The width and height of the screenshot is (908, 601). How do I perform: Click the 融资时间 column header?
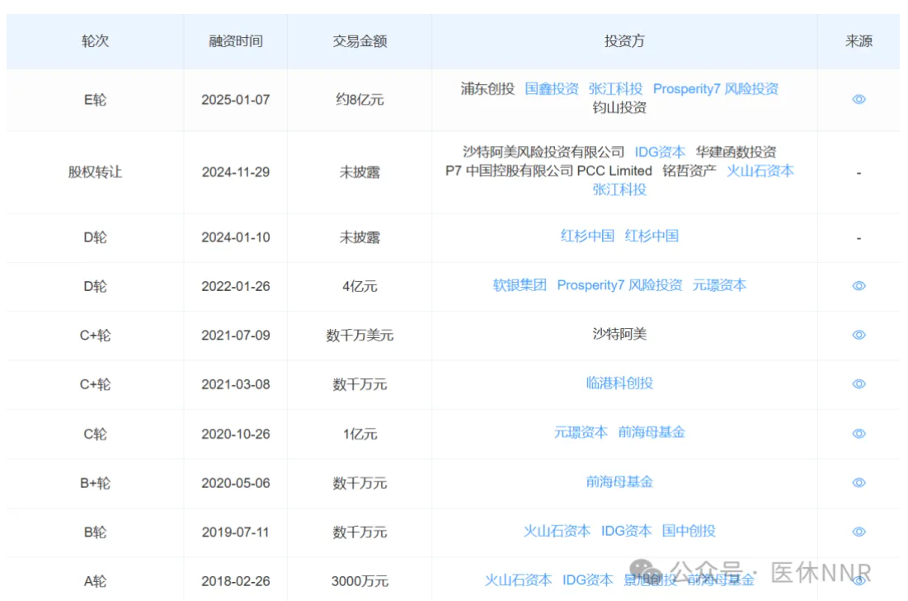point(236,41)
